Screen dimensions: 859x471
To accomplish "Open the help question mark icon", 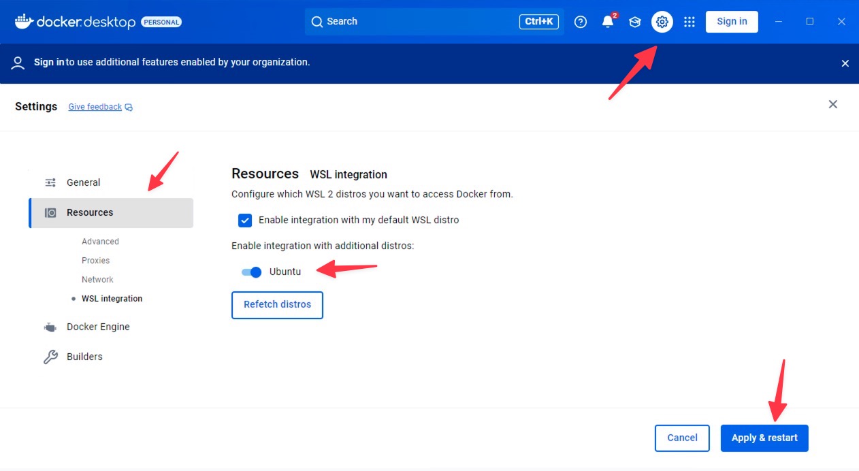I will 581,22.
